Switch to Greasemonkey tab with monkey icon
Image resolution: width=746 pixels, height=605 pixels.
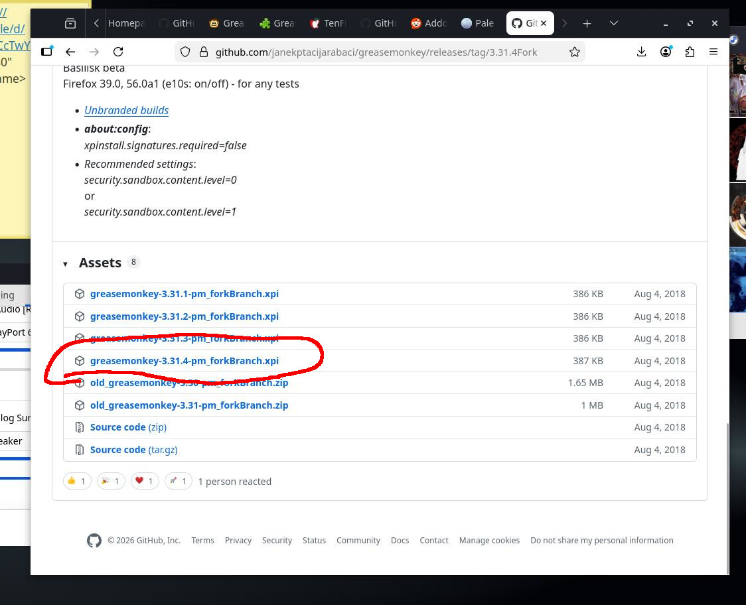tap(228, 23)
